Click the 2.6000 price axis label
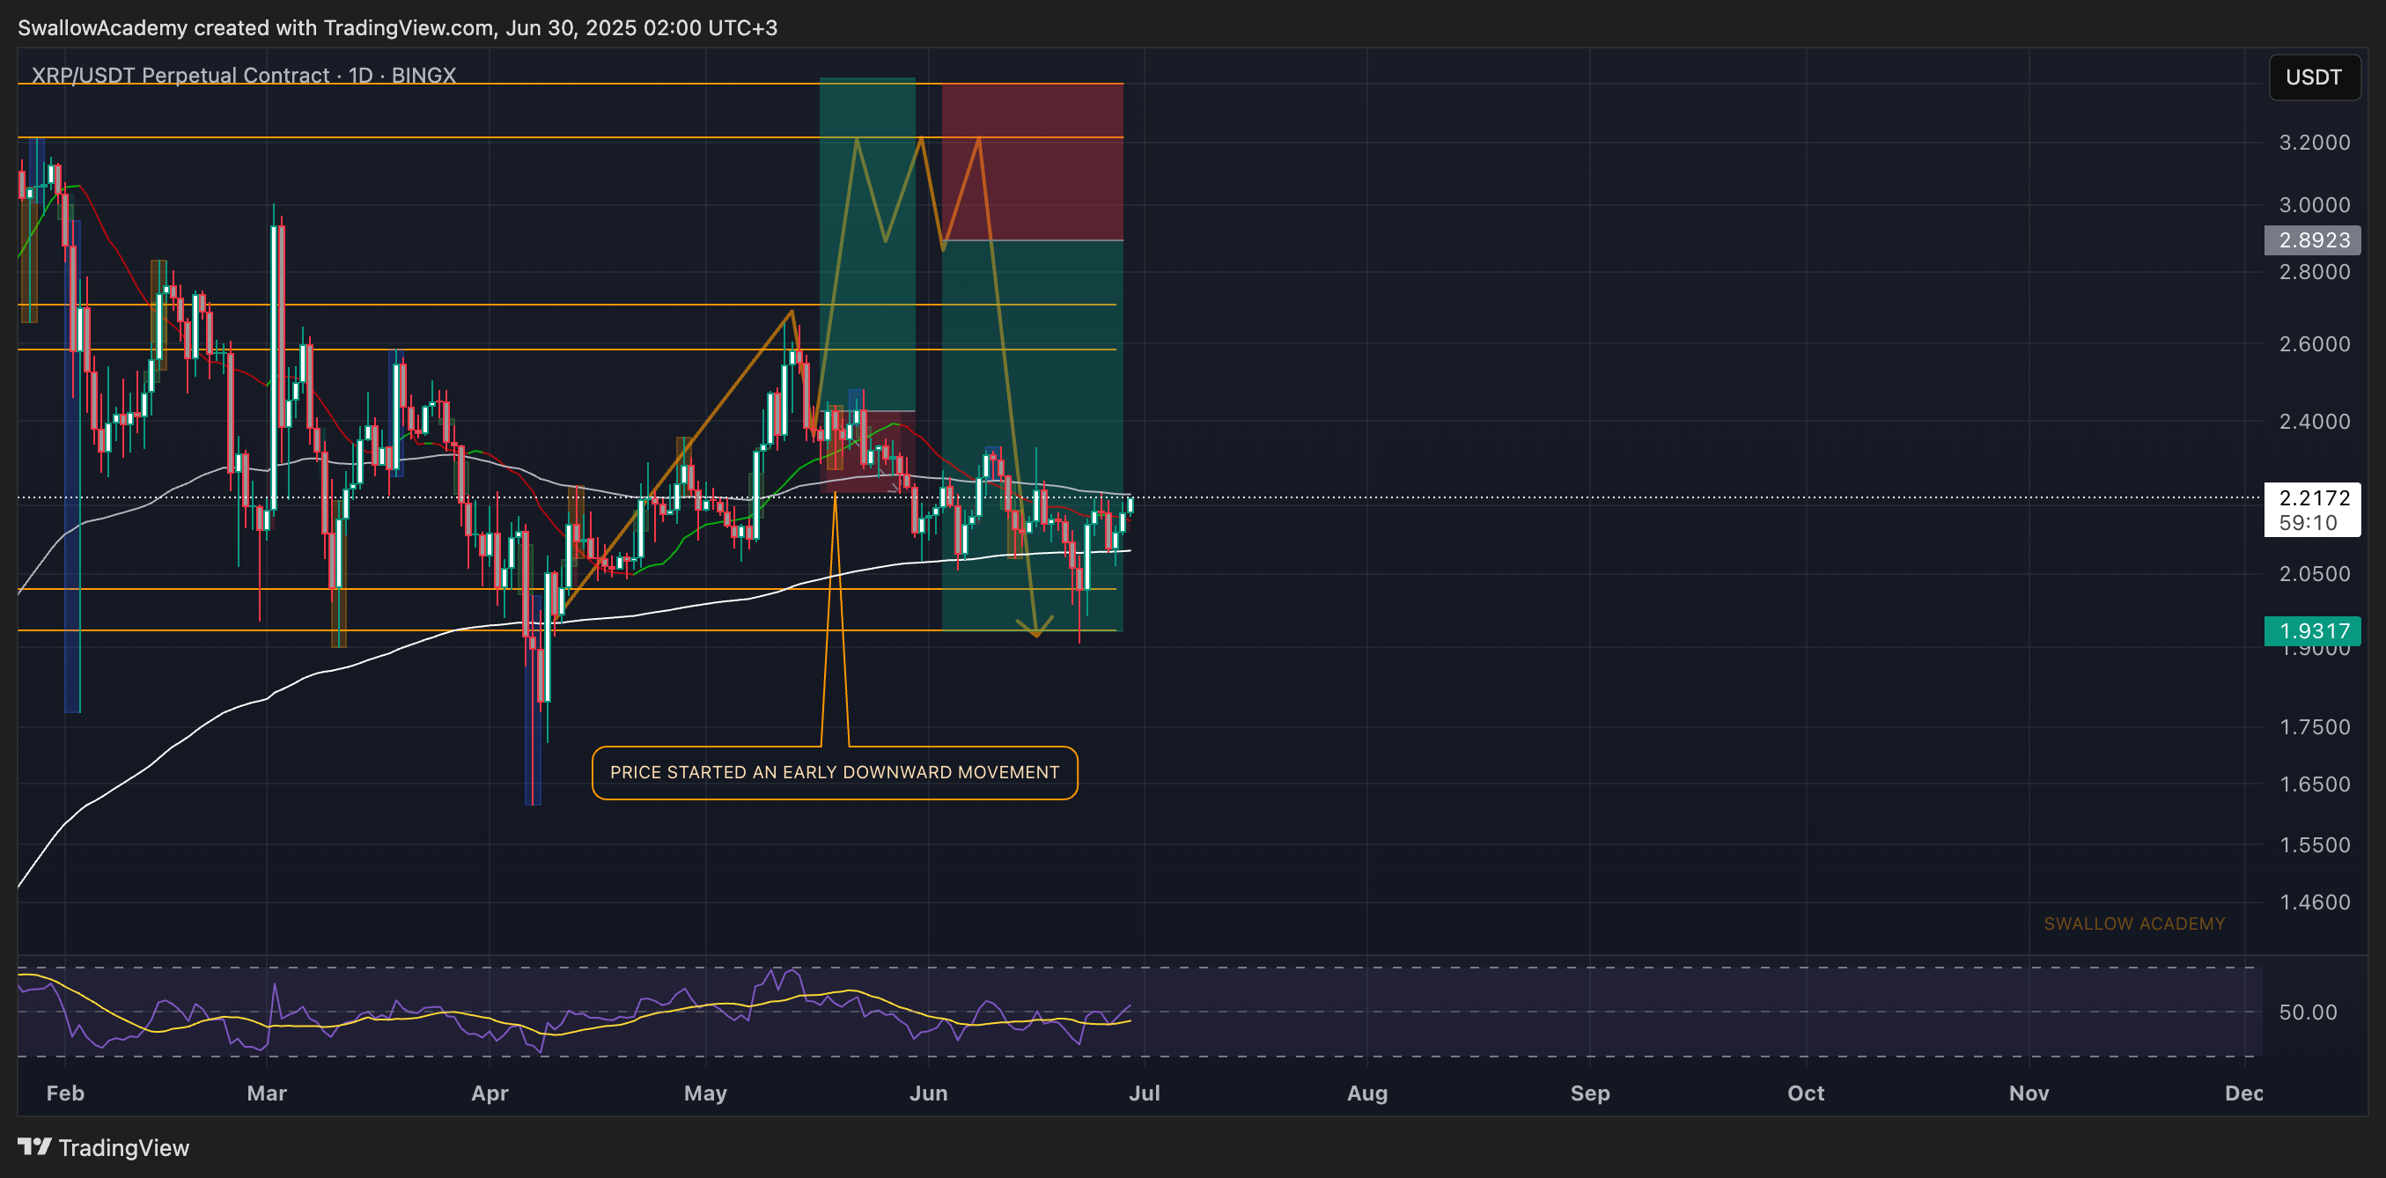The height and width of the screenshot is (1178, 2386). pyautogui.click(x=2314, y=343)
